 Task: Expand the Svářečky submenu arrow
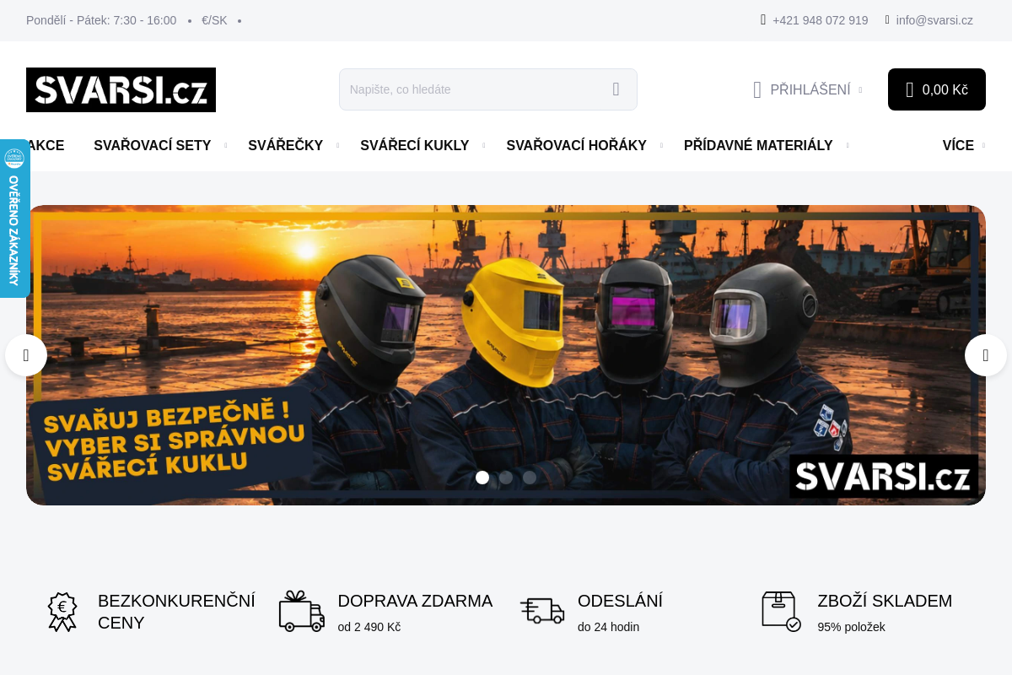coord(337,146)
